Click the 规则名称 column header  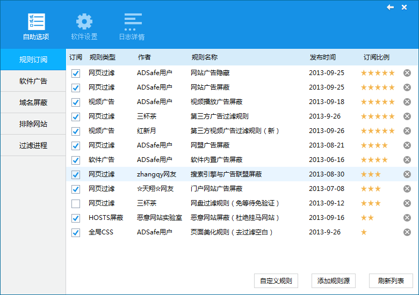coord(205,57)
